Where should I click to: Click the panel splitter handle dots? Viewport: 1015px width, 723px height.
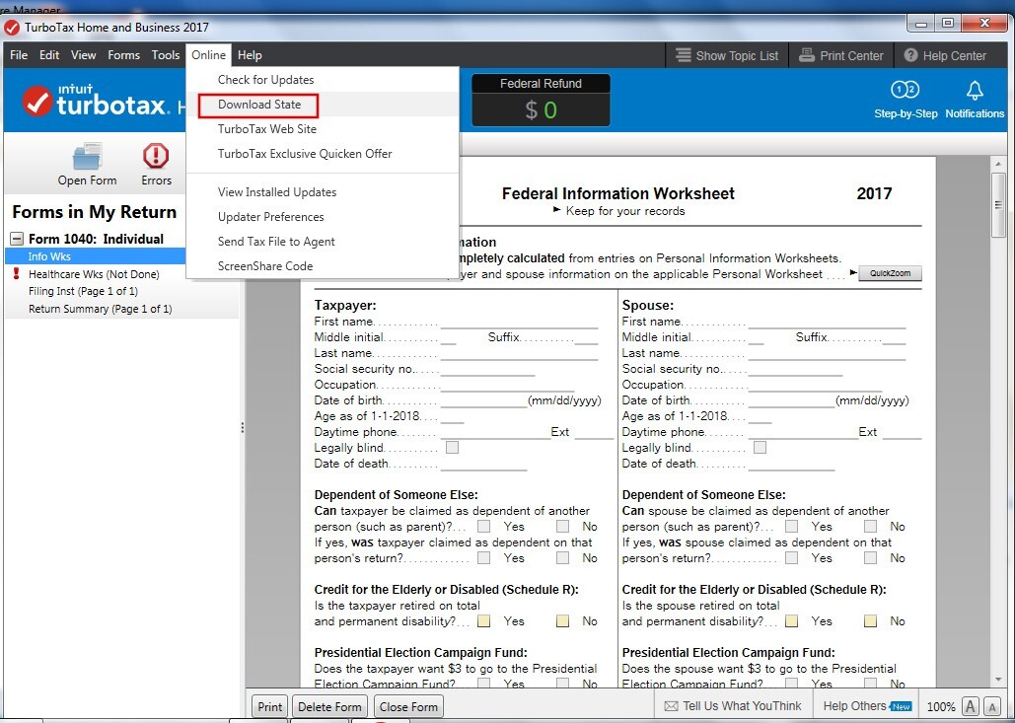click(x=242, y=427)
